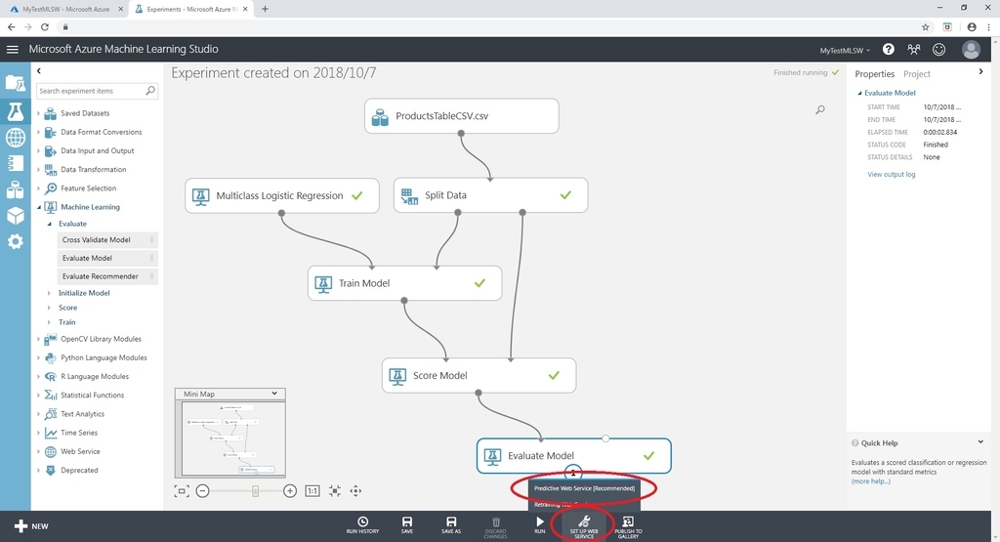Select Predictive Web Service [Recommended] option

click(x=584, y=488)
